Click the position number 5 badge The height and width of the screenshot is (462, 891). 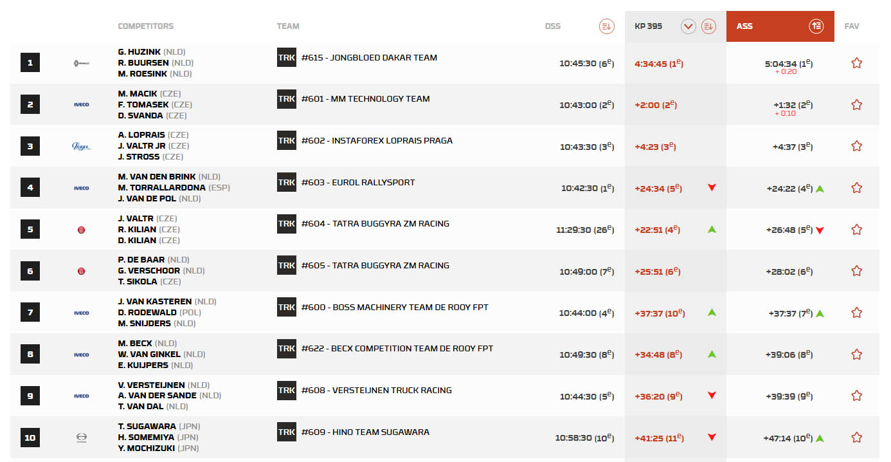pos(30,229)
